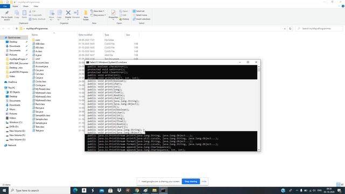Show hidden system tray icons
This screenshot has height=194, width=345.
point(297,190)
